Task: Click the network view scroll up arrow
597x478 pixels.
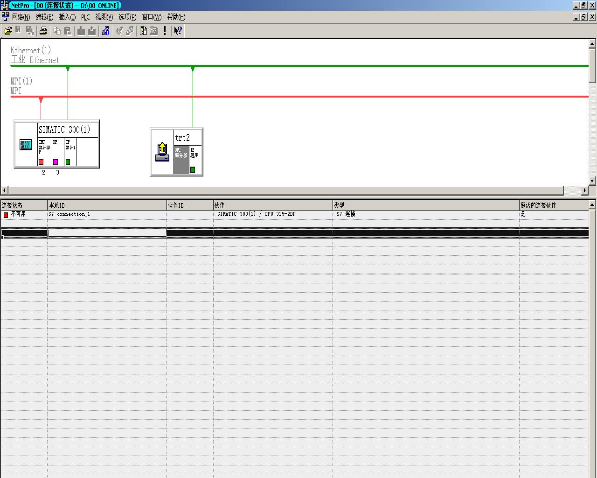Action: click(x=592, y=43)
